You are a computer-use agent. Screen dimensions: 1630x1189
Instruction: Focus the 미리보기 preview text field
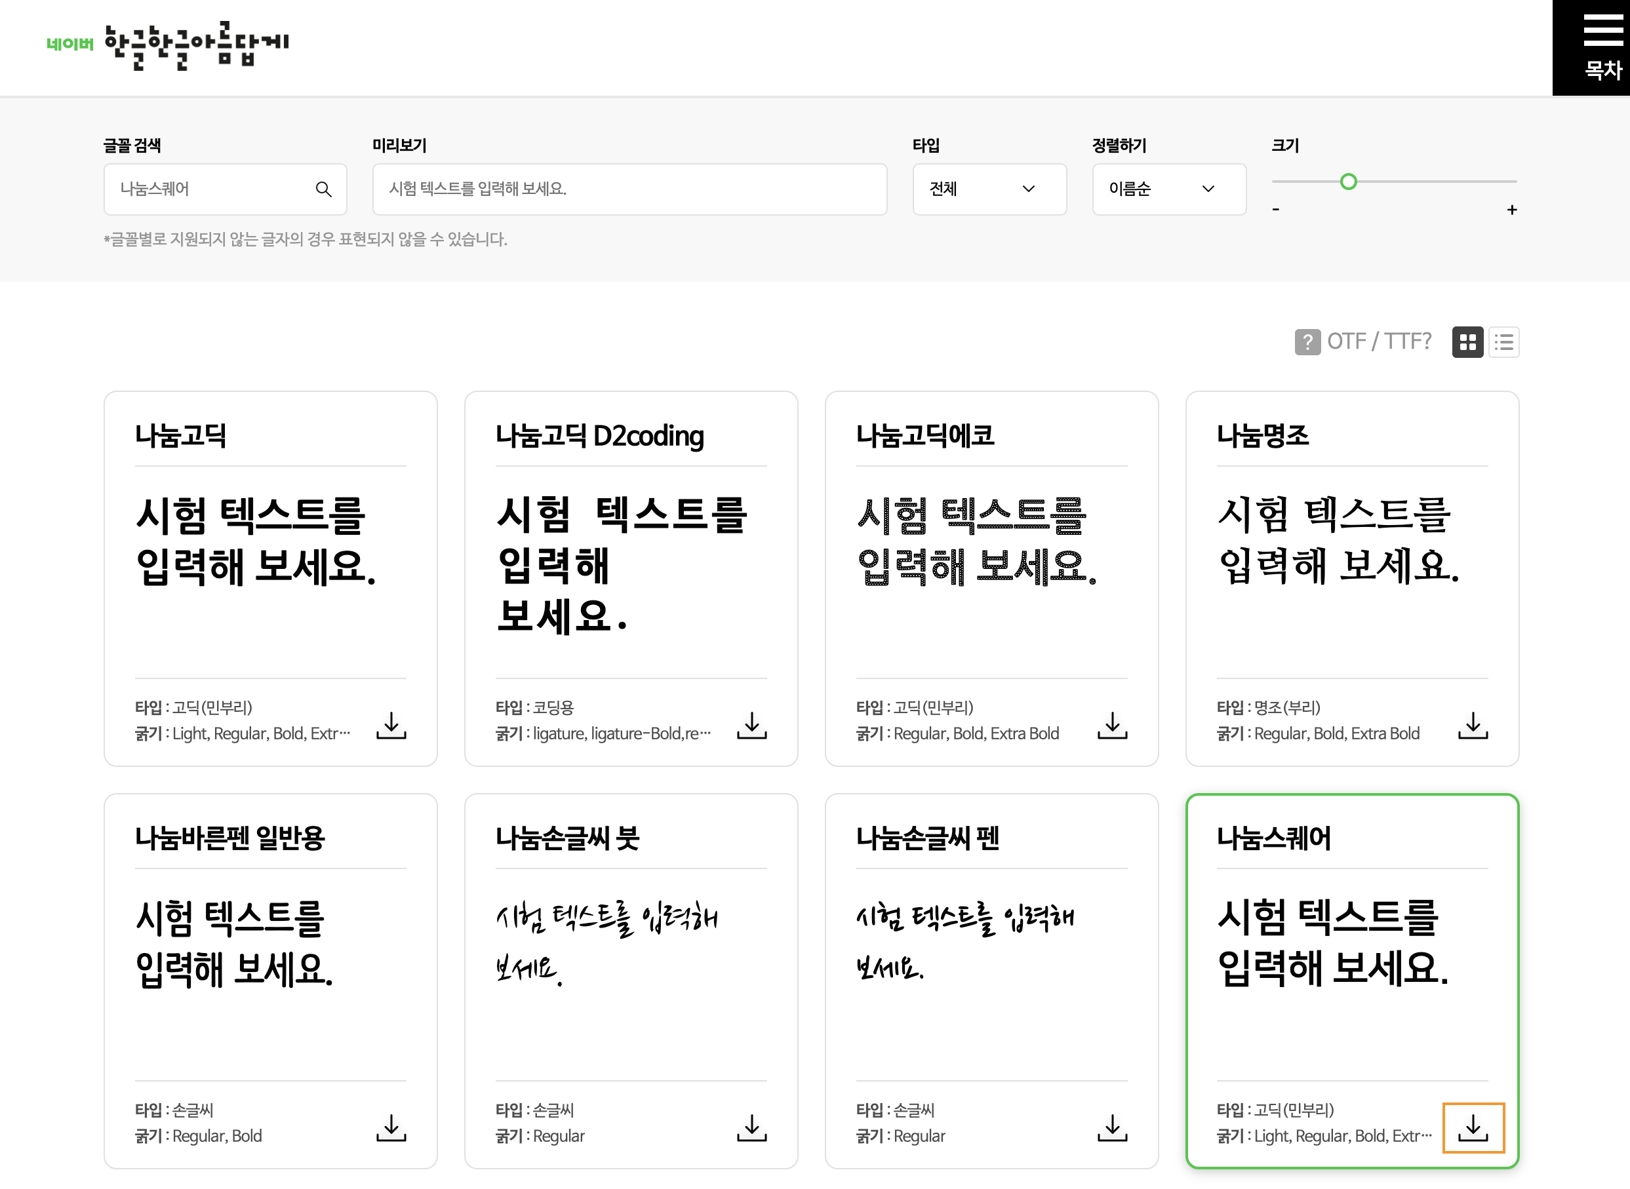[629, 189]
